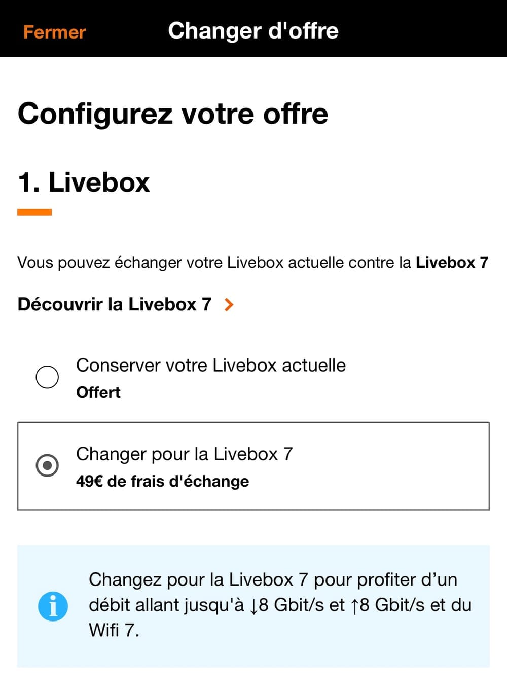The image size is (507, 694).
Task: Select Conserver votre Livebox actuelle radio button
Action: [x=47, y=377]
